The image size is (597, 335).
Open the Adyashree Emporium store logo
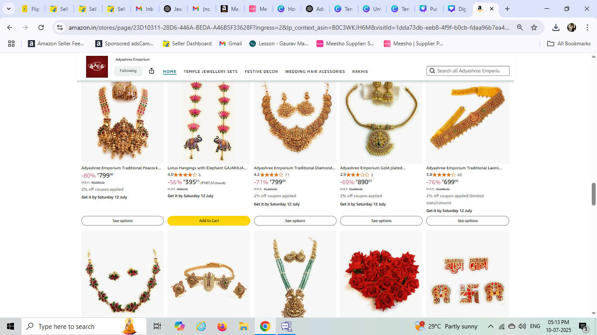point(97,67)
